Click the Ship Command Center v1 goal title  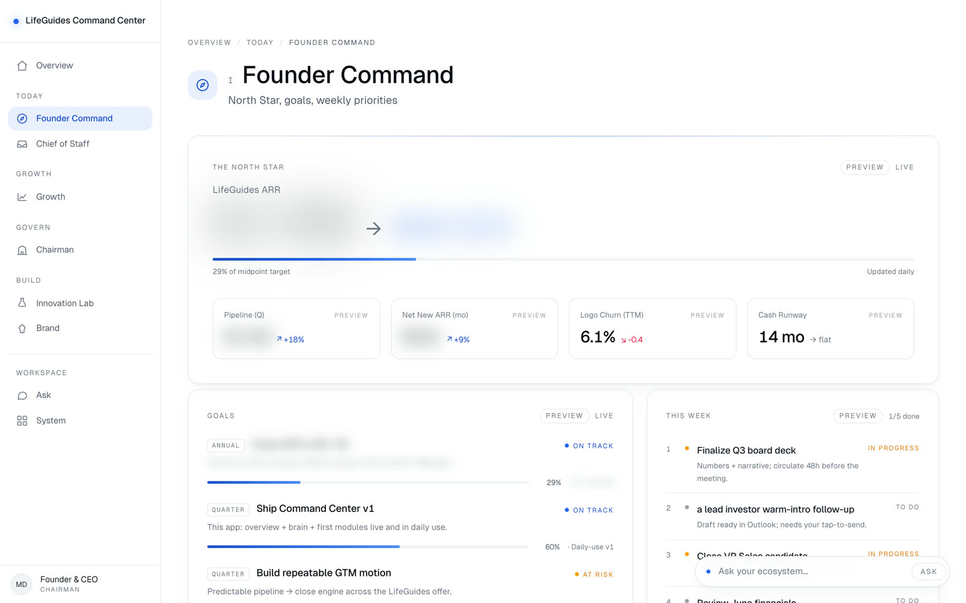tap(315, 509)
